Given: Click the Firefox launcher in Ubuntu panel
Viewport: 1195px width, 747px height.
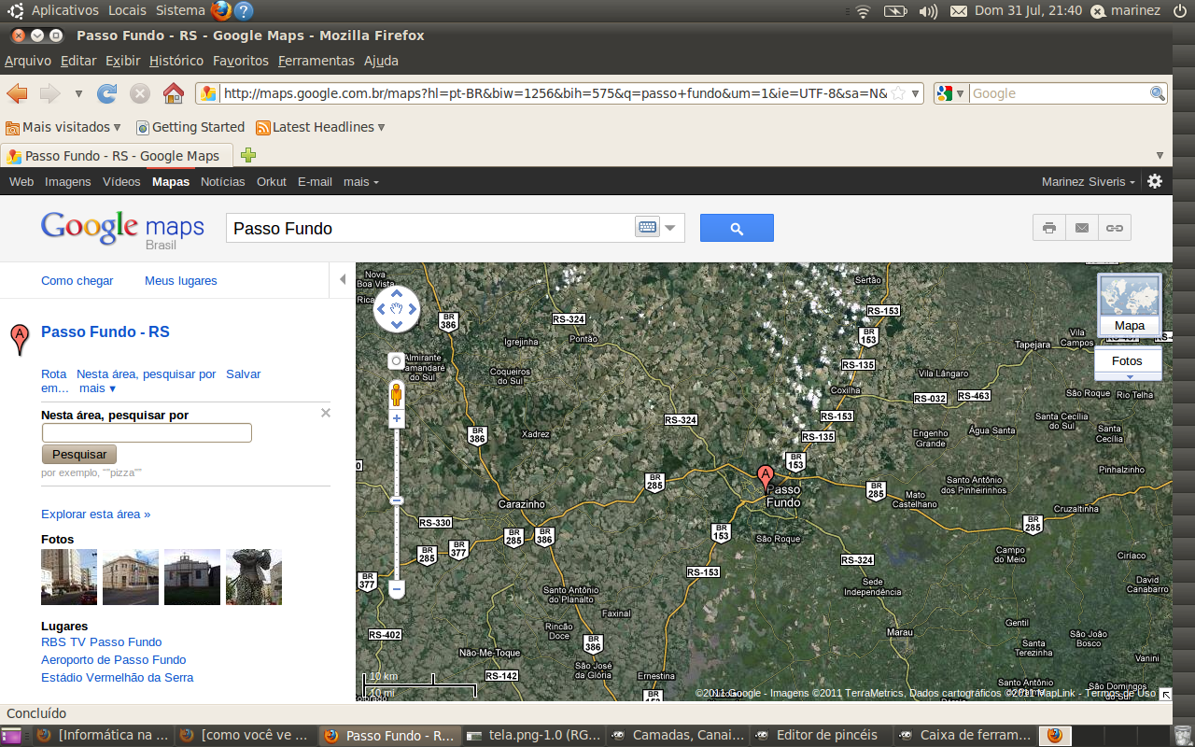Looking at the screenshot, I should coord(220,10).
